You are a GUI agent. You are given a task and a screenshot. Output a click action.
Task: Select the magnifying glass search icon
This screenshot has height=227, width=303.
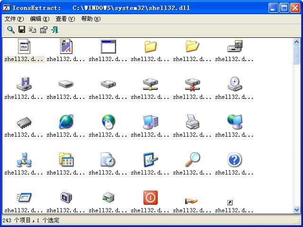192,160
